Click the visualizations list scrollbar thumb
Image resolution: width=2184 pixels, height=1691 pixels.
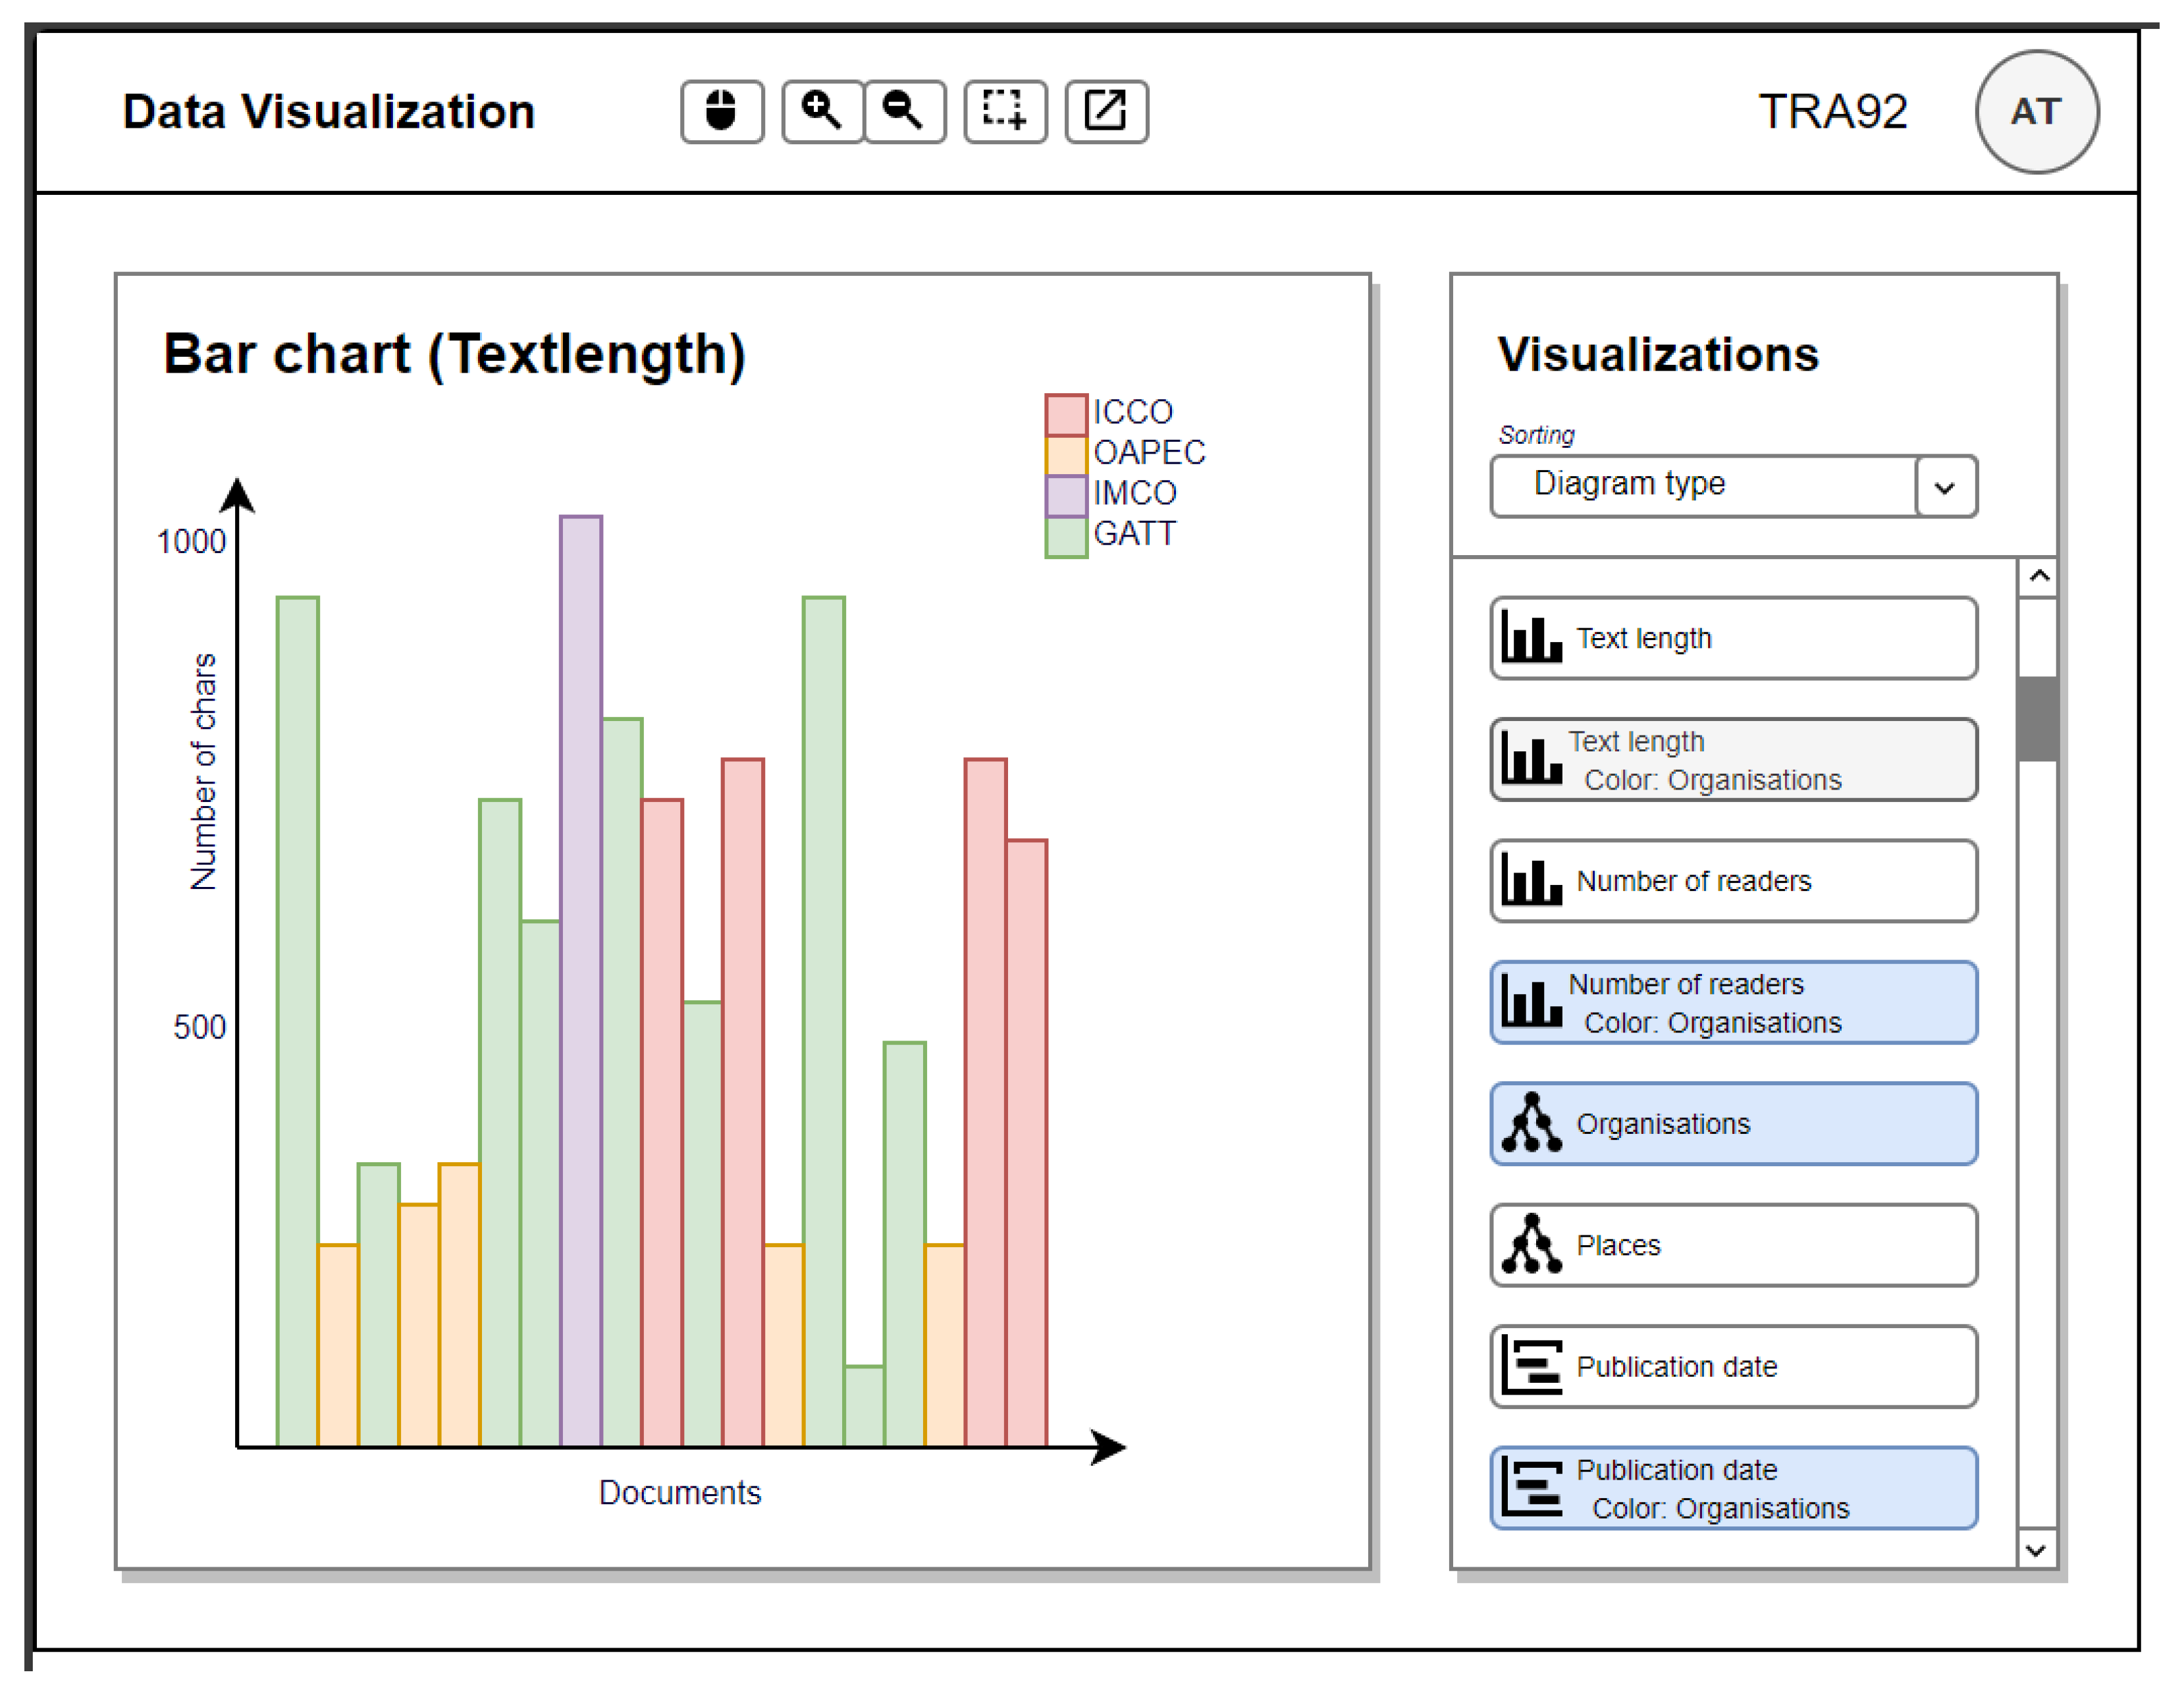(2036, 719)
